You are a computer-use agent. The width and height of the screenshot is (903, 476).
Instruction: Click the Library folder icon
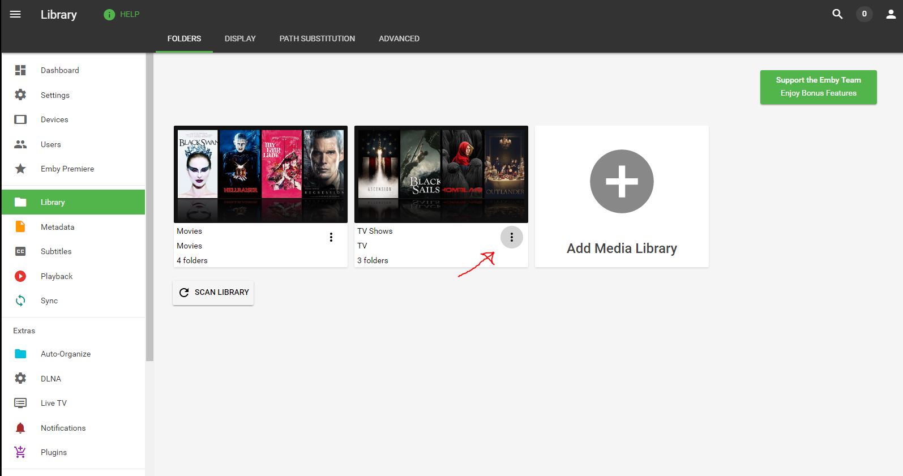(20, 202)
